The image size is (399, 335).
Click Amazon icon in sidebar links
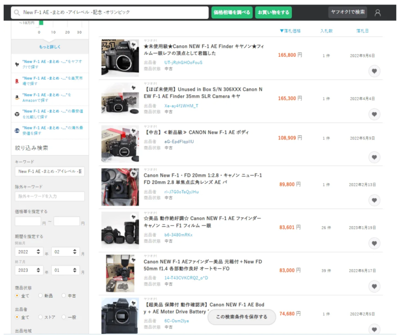[x=17, y=97]
